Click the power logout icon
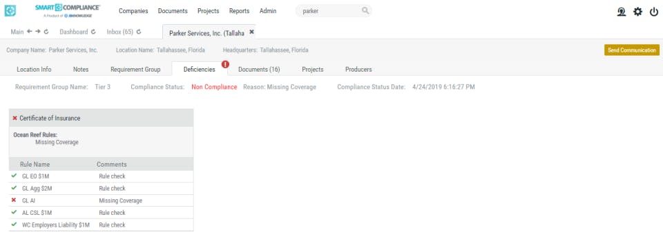 (654, 12)
